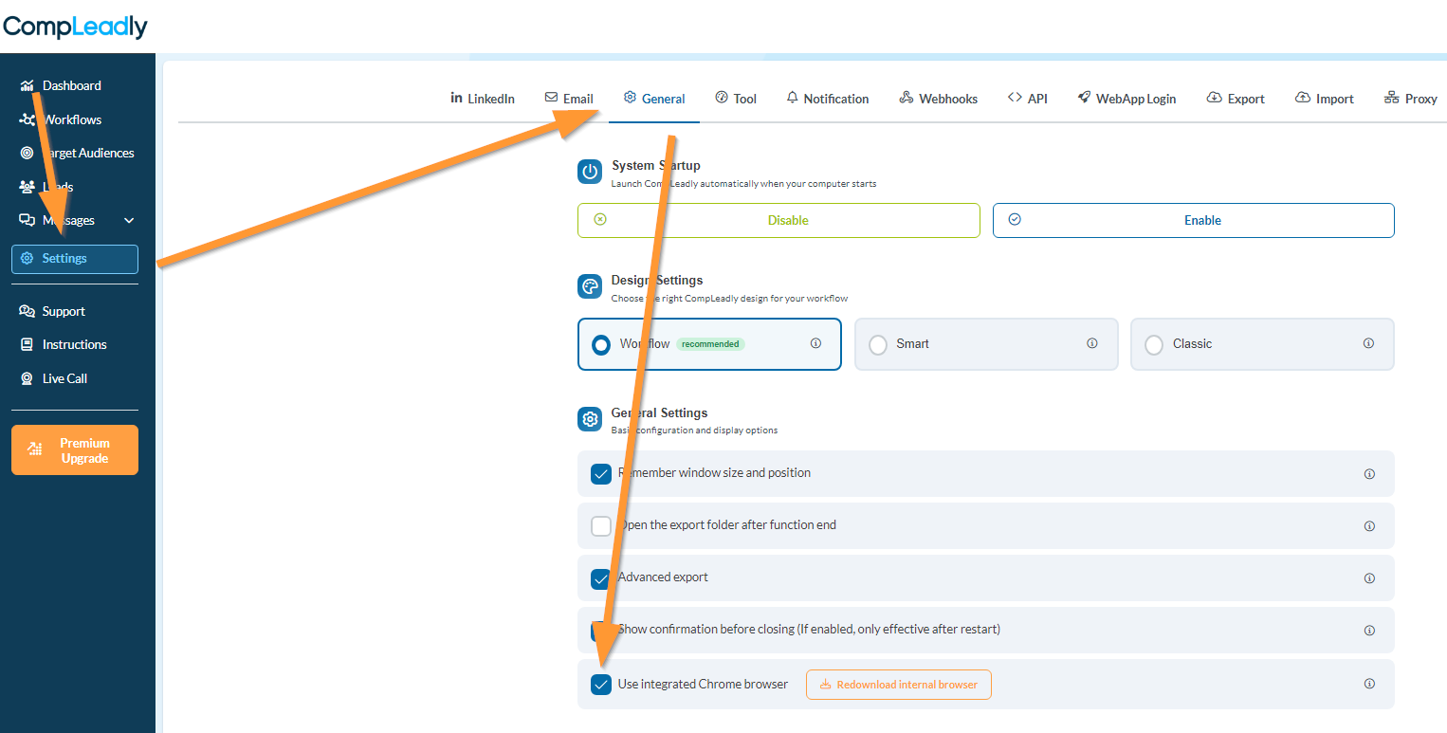Click info icon for Workflow design option
This screenshot has height=733, width=1447.
pos(815,343)
